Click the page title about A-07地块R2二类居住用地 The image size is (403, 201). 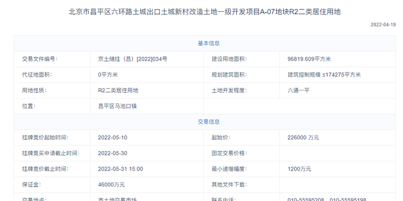[x=205, y=12]
